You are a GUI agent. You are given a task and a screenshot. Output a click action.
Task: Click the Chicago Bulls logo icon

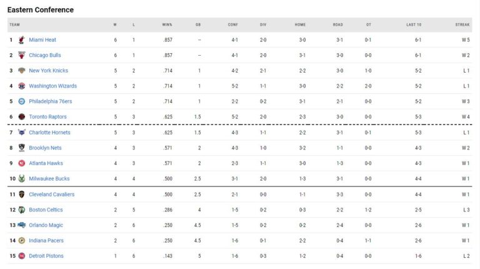[x=22, y=56]
